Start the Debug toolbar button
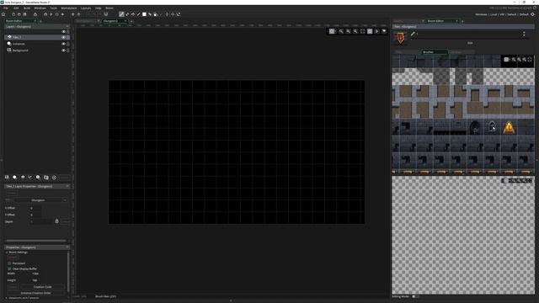Viewport: 539px width, 303px height. pyautogui.click(x=45, y=14)
